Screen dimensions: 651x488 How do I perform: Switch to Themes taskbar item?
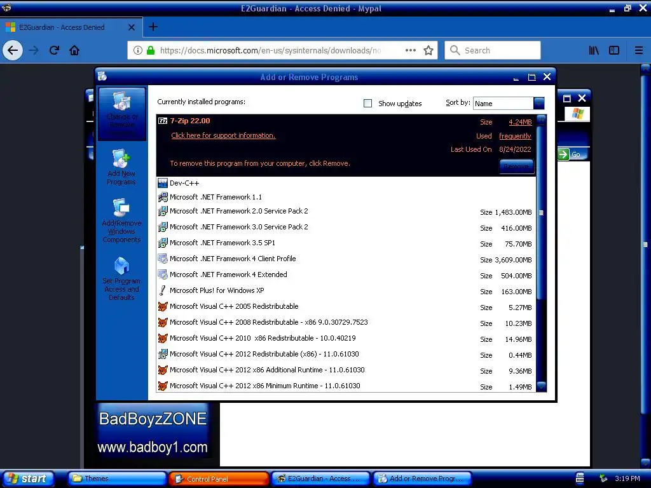tap(116, 478)
